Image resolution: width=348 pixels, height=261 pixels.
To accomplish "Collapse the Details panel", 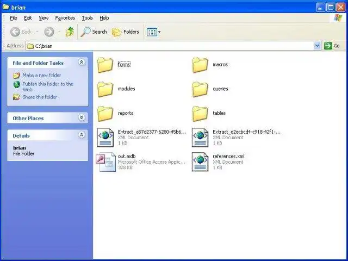I will click(82, 135).
